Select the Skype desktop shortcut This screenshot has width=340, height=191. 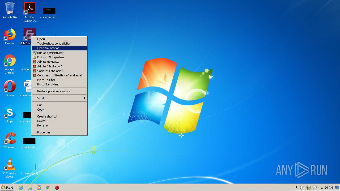pos(10,115)
